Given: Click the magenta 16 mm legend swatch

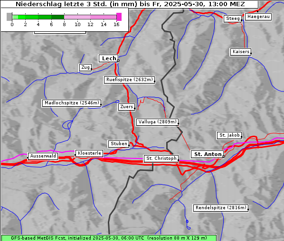Looking at the screenshot, I should [119, 17].
